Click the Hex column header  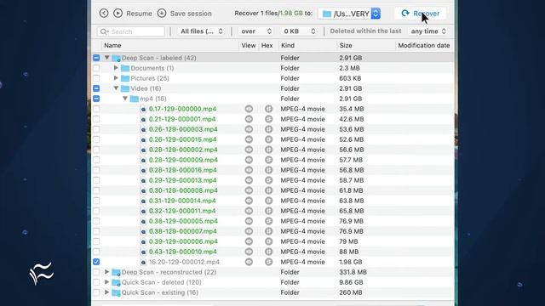point(267,45)
